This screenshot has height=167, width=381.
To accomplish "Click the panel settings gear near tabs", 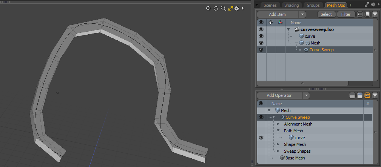I will (x=373, y=5).
